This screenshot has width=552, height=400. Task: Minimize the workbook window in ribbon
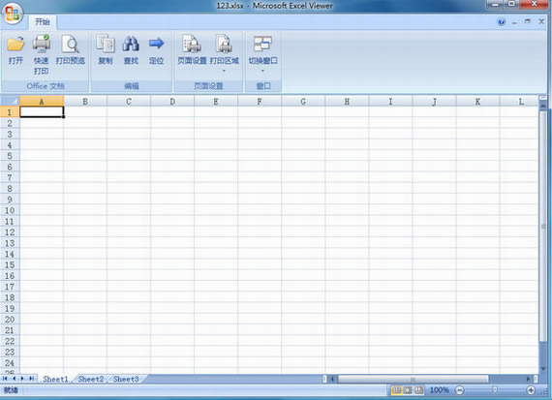tap(514, 22)
